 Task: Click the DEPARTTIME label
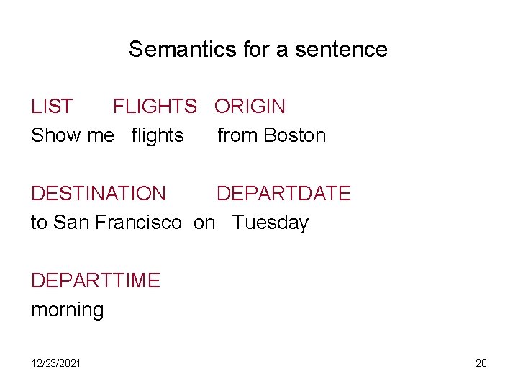96,281
